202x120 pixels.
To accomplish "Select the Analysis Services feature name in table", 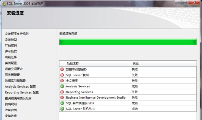I will pyautogui.click(x=78, y=86).
